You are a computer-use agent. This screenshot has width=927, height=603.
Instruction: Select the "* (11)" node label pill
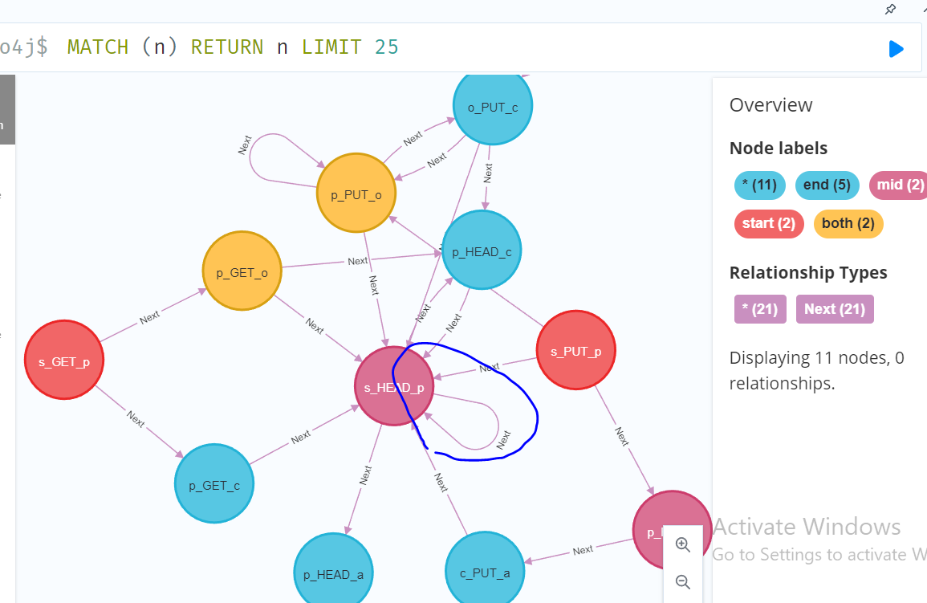pos(757,185)
